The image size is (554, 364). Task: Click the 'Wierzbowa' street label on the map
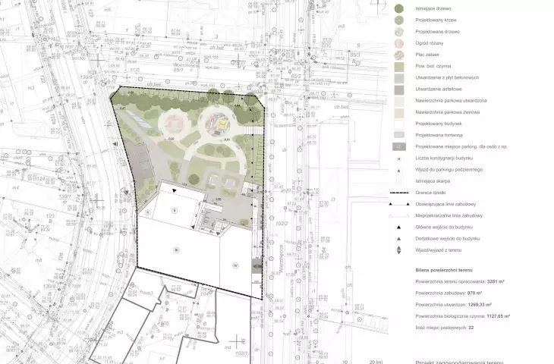[282, 258]
